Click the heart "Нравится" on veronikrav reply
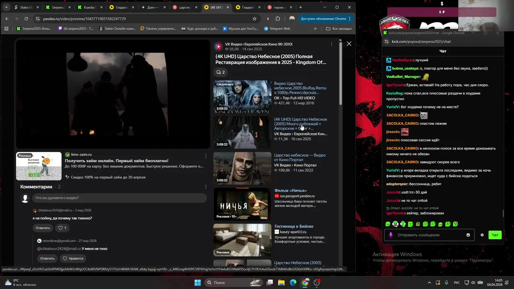This screenshot has height=289, width=514. pos(73,258)
